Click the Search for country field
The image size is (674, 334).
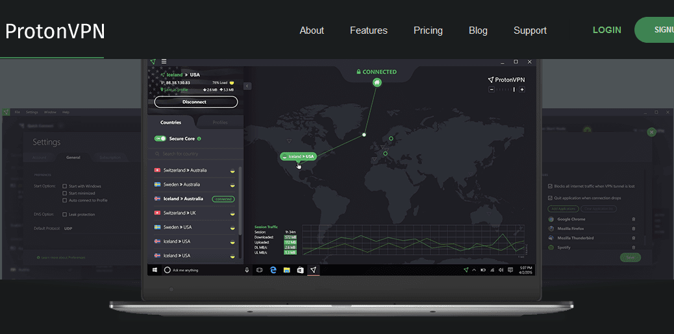pyautogui.click(x=195, y=154)
